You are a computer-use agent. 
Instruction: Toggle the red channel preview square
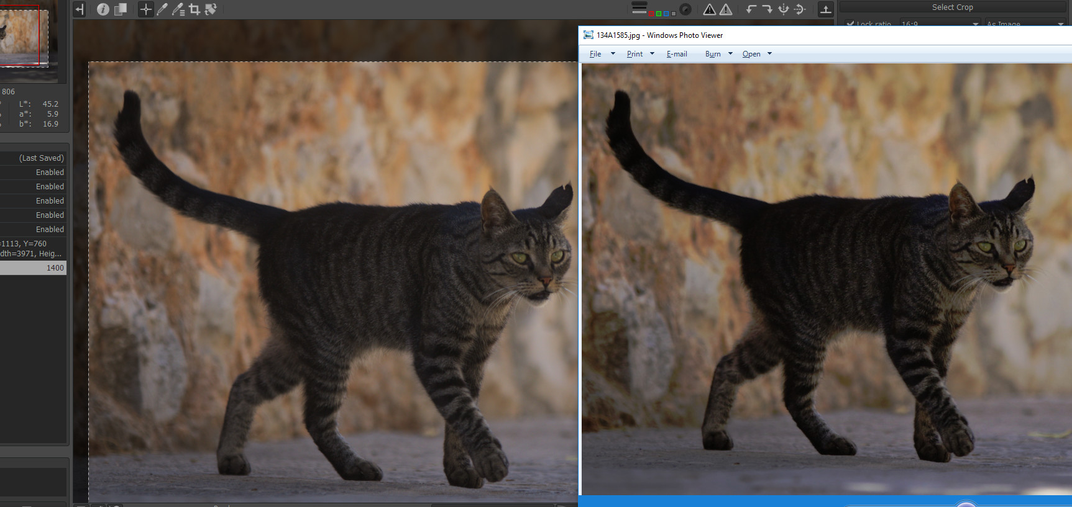click(x=651, y=13)
